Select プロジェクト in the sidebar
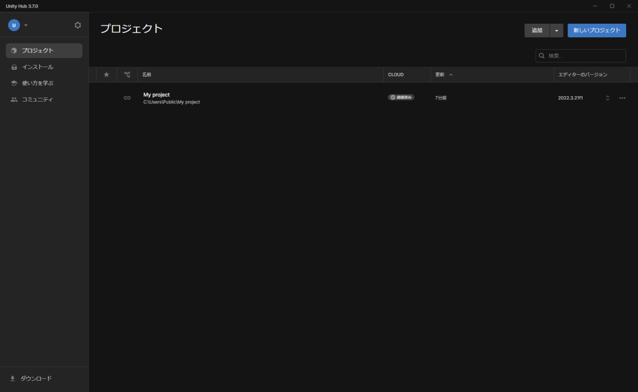 44,50
